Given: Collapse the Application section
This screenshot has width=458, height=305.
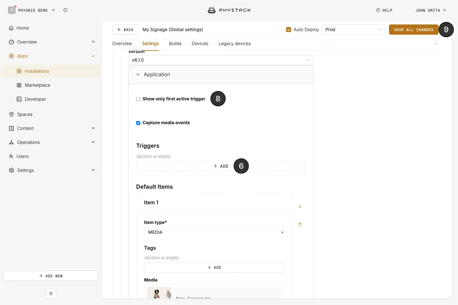Looking at the screenshot, I should (x=221, y=74).
